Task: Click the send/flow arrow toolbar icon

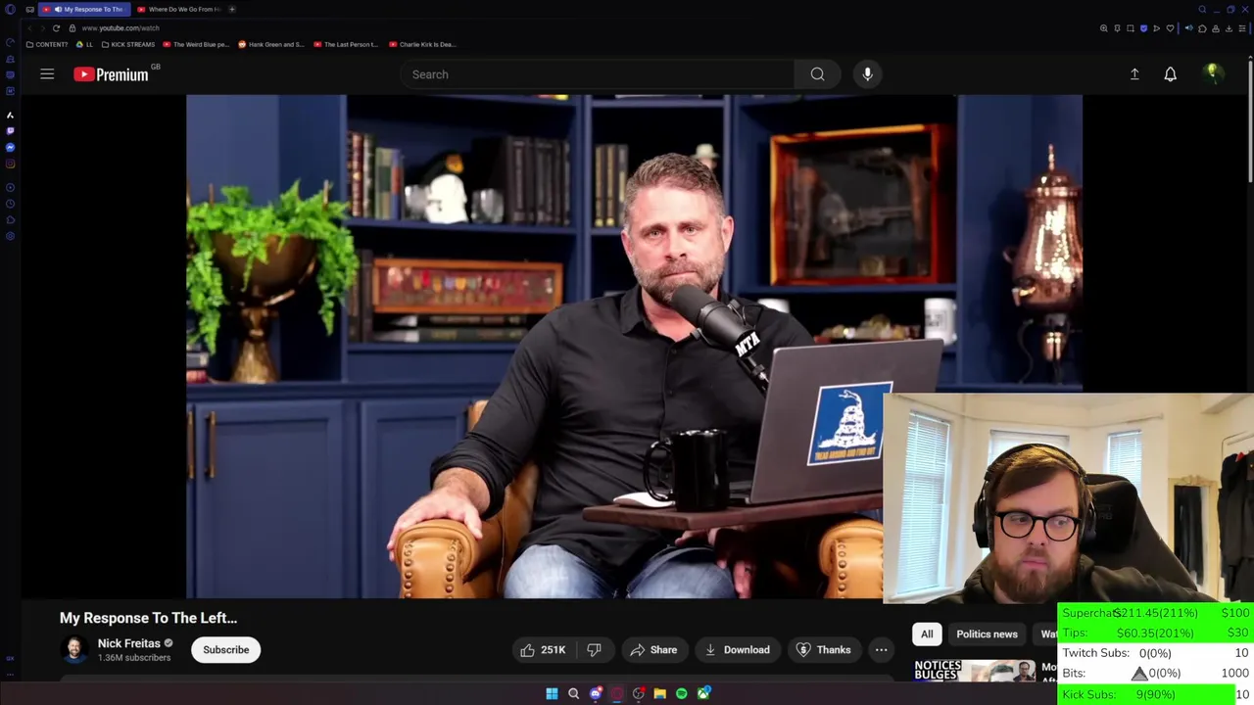Action: [1156, 28]
